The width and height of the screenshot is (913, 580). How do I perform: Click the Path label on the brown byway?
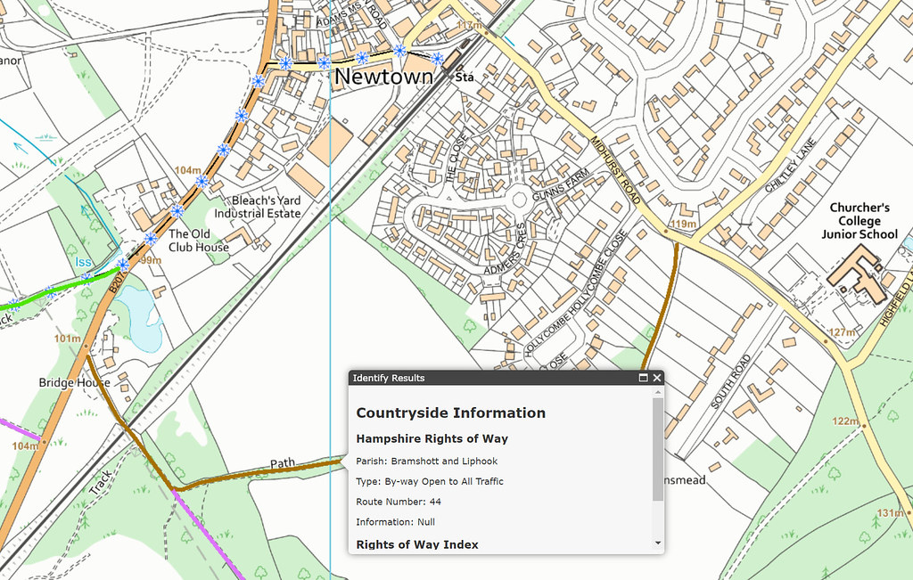coord(283,463)
